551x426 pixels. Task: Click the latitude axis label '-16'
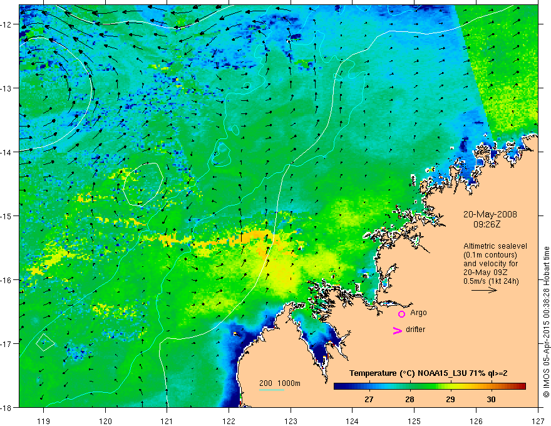coord(6,280)
